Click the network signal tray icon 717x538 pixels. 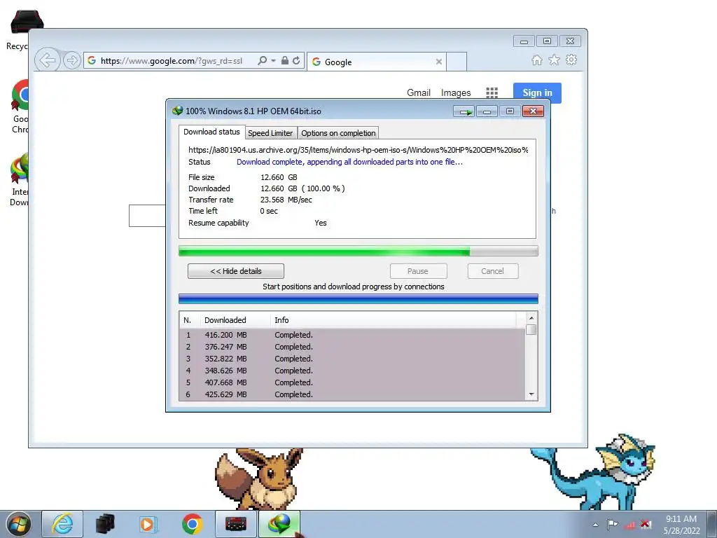pos(629,524)
